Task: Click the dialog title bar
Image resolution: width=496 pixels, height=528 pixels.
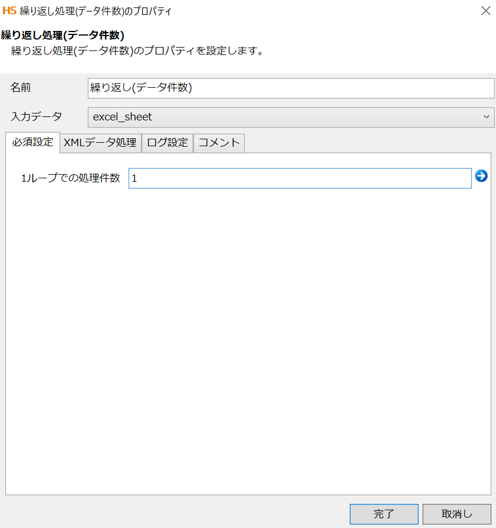Action: point(229,11)
